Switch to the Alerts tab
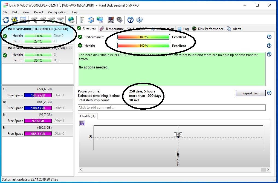 pyautogui.click(x=234, y=29)
